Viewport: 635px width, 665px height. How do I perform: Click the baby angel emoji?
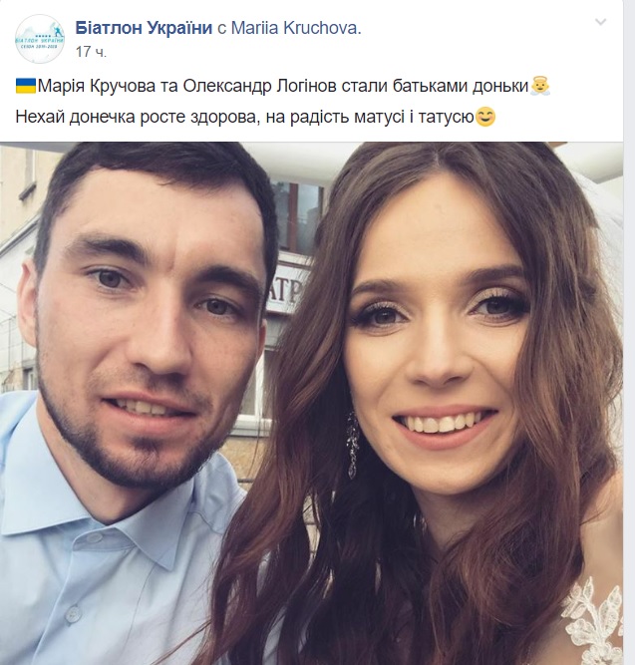click(539, 86)
